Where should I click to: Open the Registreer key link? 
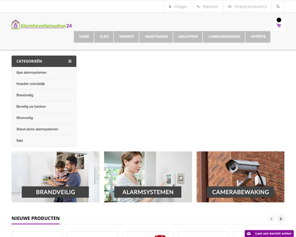coord(207,7)
